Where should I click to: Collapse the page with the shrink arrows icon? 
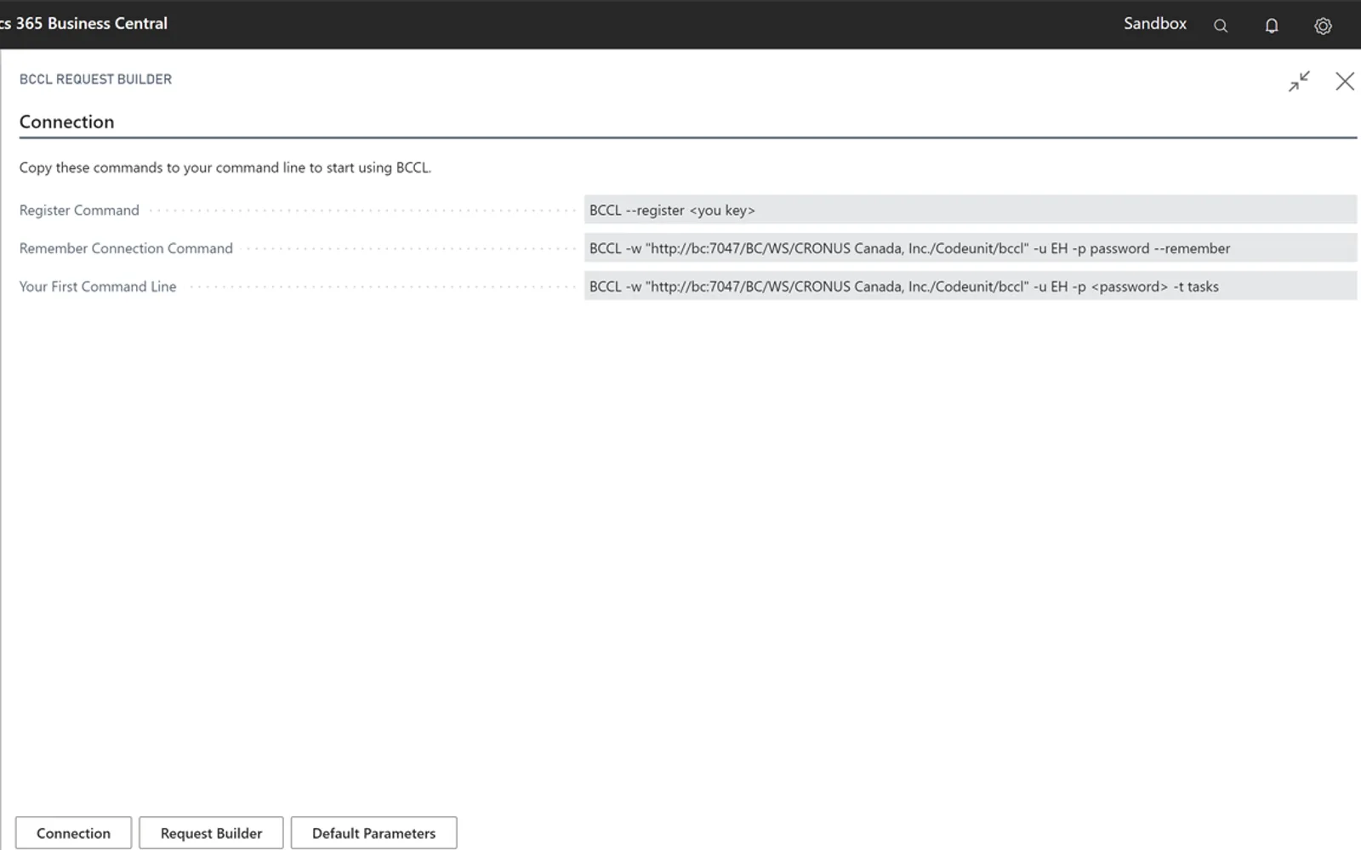(1299, 81)
